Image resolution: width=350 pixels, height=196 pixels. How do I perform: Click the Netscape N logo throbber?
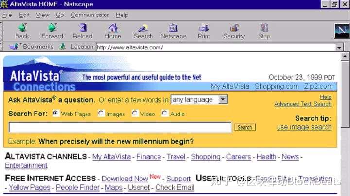coord(342,31)
